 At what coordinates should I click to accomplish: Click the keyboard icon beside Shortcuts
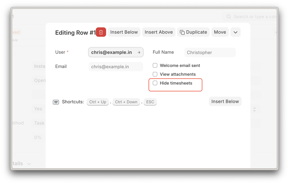56,102
